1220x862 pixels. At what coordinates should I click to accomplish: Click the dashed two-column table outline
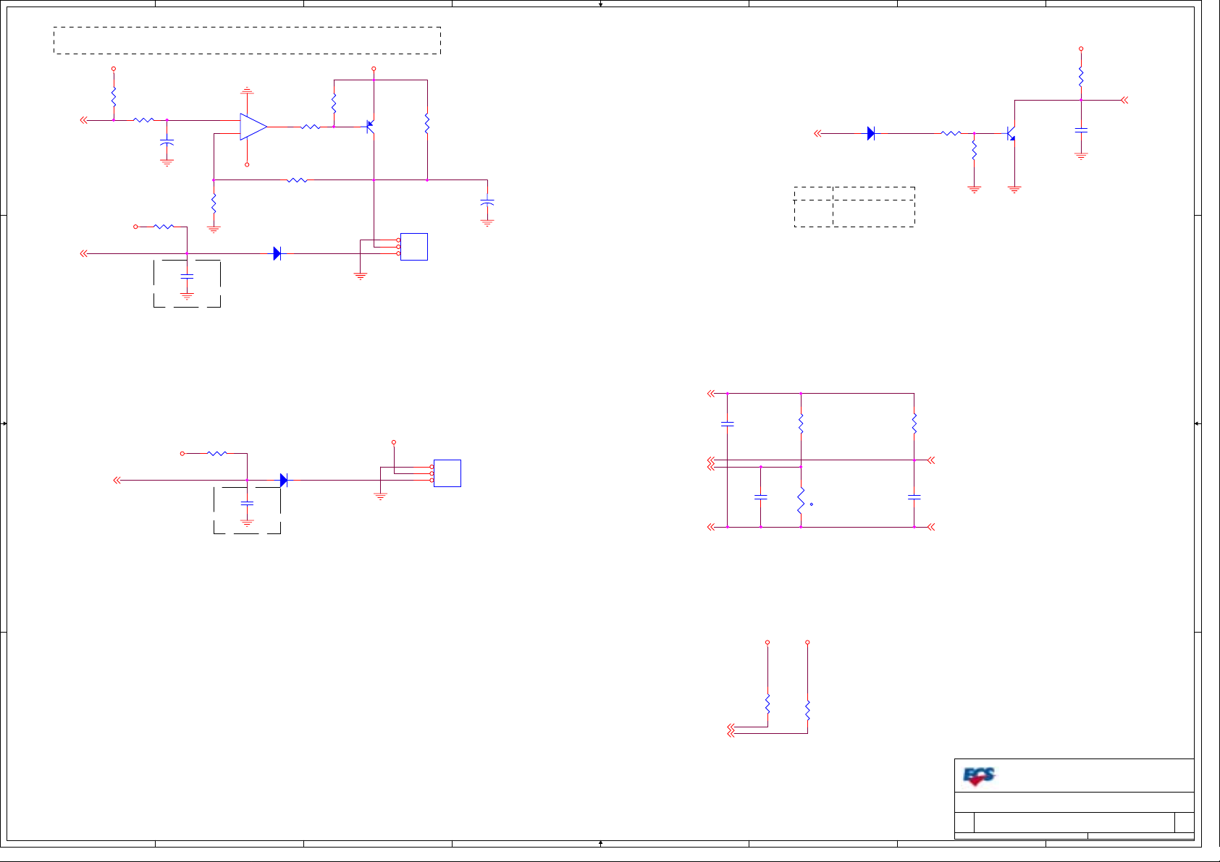coord(854,207)
